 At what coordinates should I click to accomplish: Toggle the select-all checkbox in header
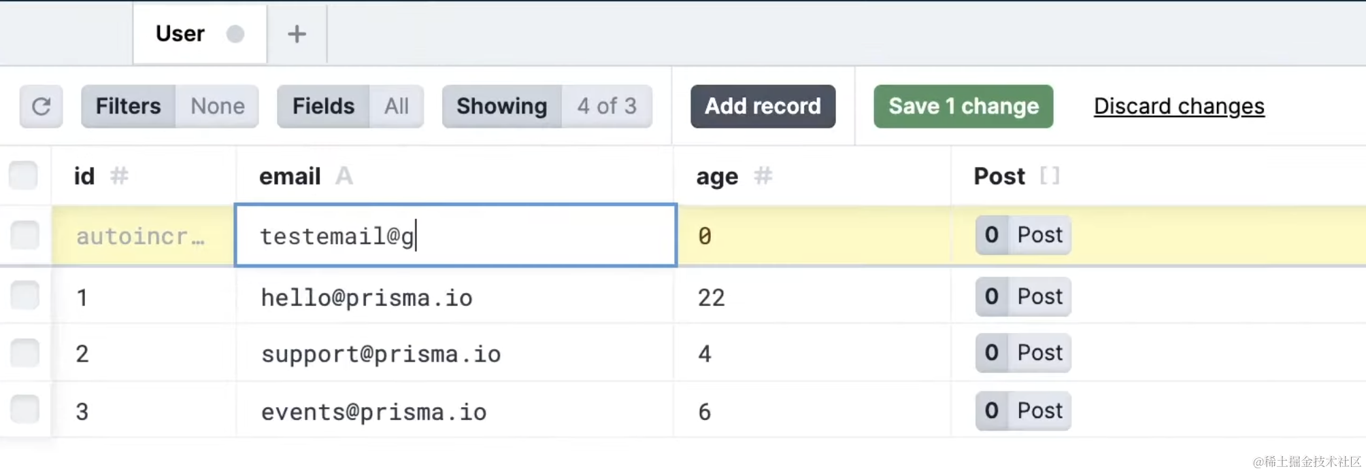tap(24, 175)
